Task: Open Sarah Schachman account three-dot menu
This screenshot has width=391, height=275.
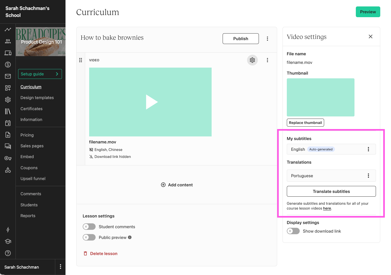Action: [60, 266]
